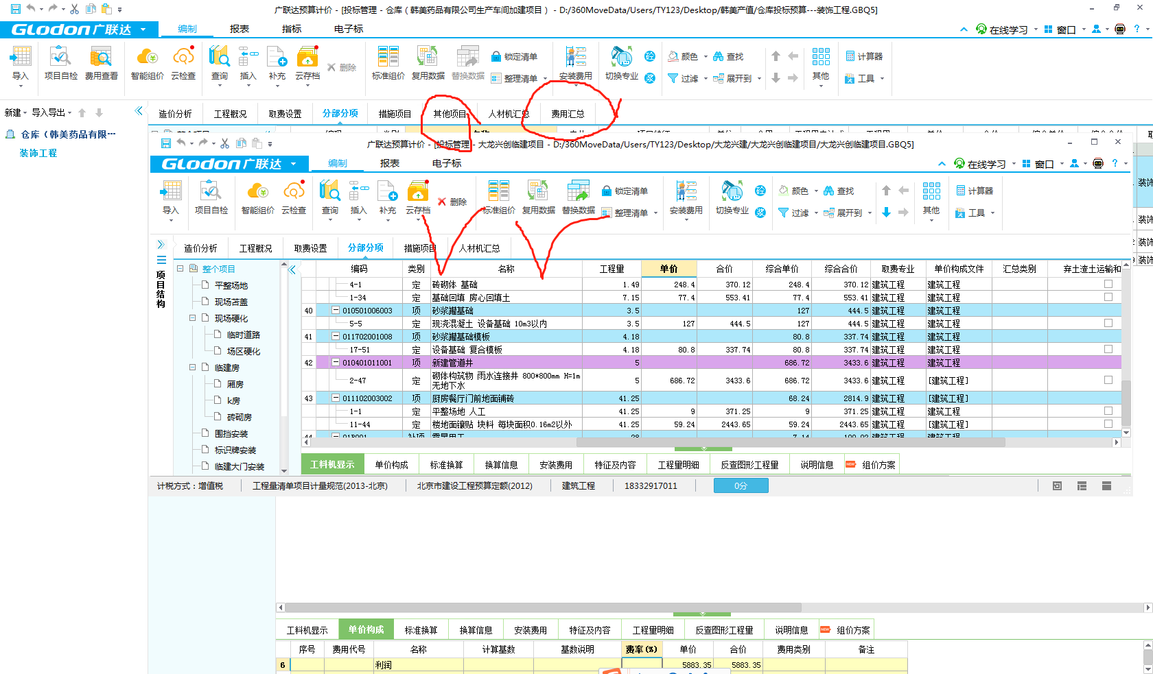The width and height of the screenshot is (1153, 674).
Task: Collapse item 010401011001 新建管道井
Action: (x=336, y=362)
